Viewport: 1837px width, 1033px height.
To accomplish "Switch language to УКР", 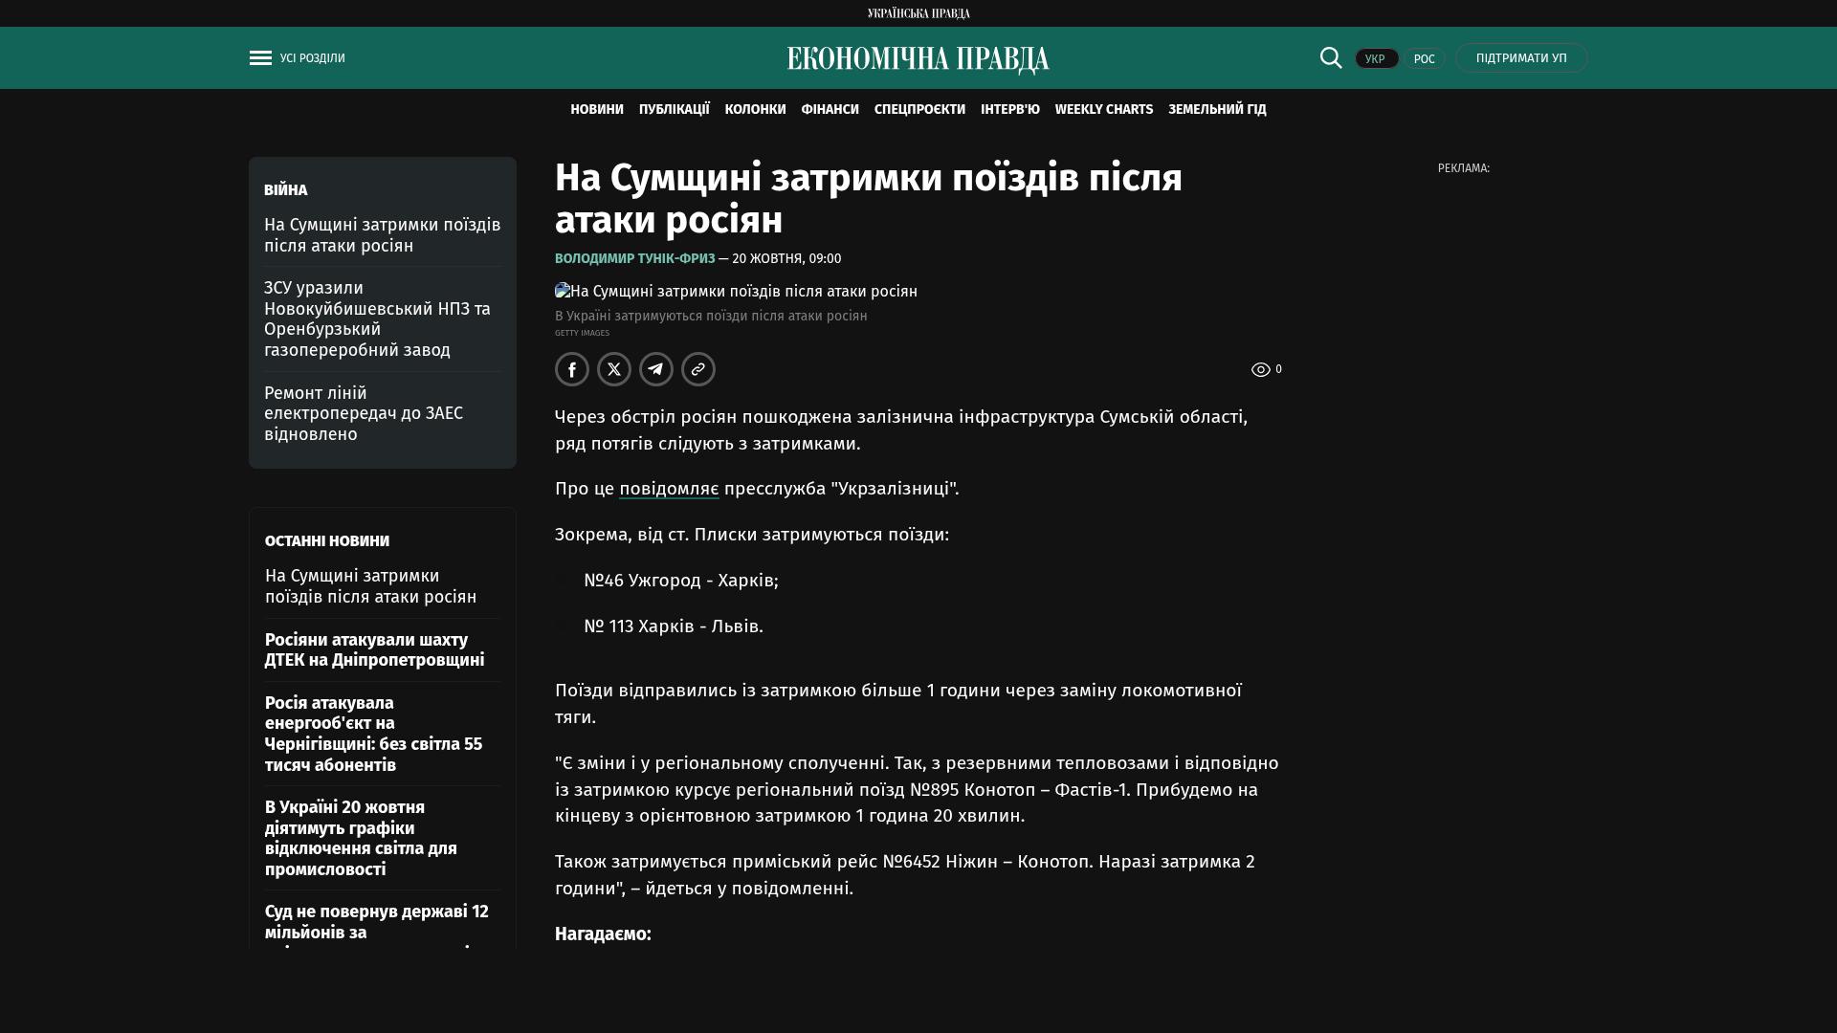I will click(x=1376, y=58).
